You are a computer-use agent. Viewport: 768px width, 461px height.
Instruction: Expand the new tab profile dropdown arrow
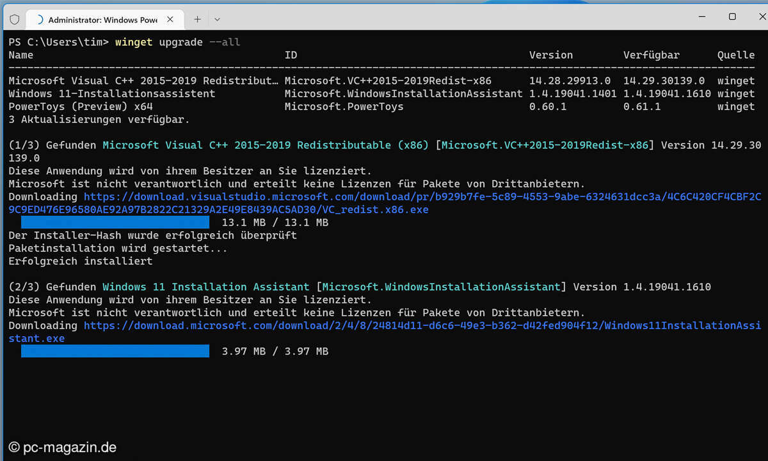coord(218,19)
